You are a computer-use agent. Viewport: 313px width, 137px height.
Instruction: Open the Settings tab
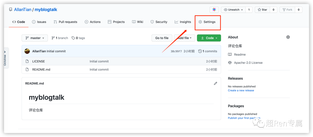207,22
